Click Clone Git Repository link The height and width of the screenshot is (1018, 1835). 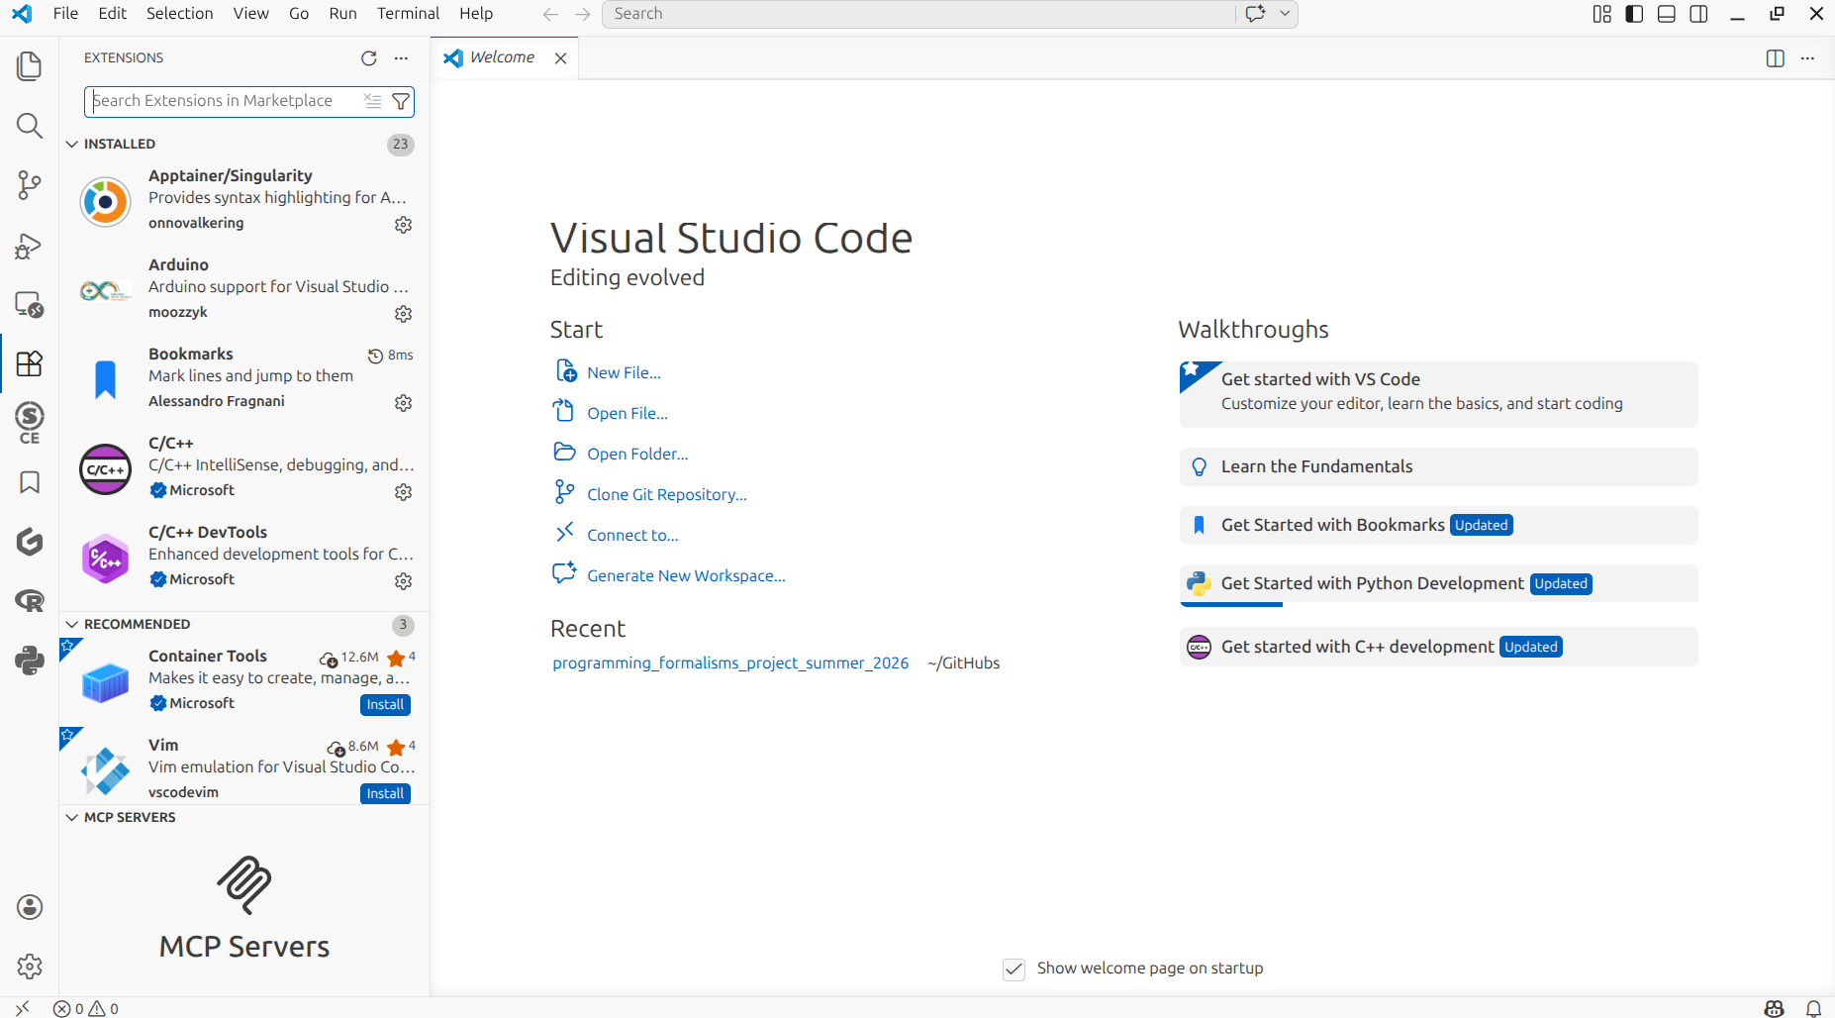(667, 495)
